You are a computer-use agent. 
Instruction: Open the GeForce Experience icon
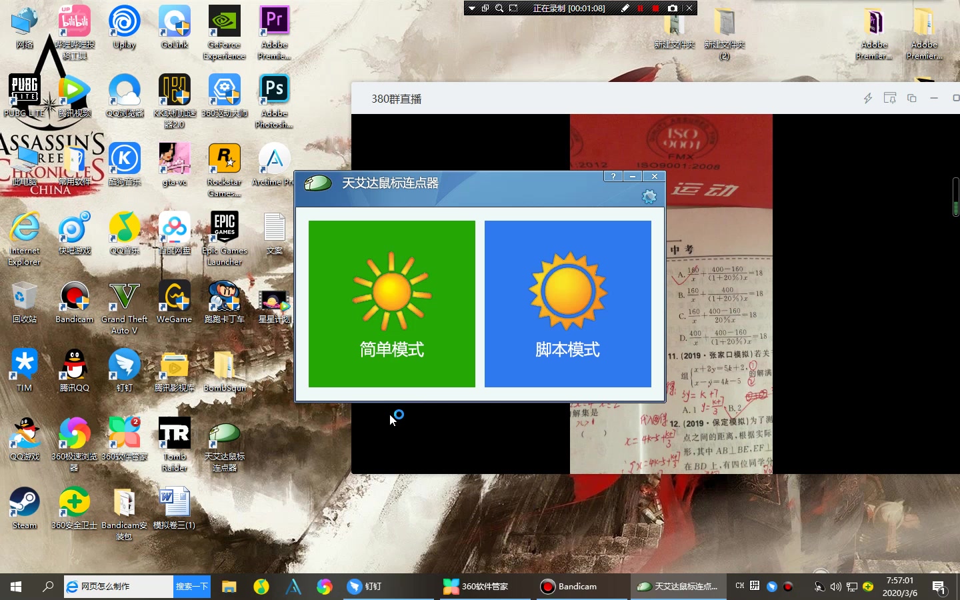225,32
